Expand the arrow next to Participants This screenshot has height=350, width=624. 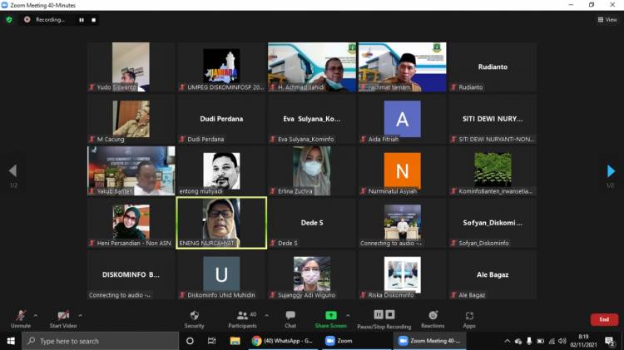(x=266, y=316)
